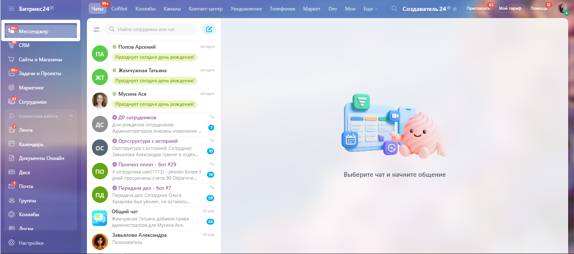Open Коллабы hexagon icon in sidebar
This screenshot has width=574, height=254.
click(12, 215)
